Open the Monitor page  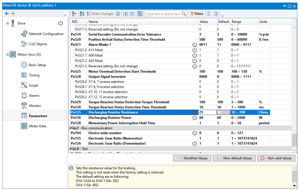pyautogui.click(x=35, y=106)
